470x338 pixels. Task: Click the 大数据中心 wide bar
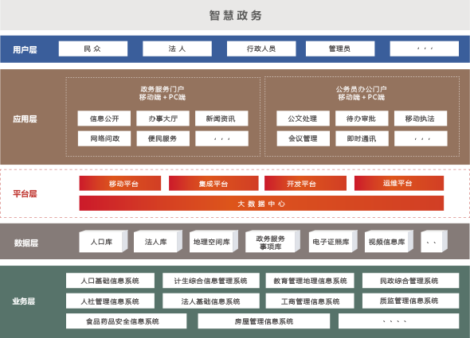pyautogui.click(x=261, y=204)
